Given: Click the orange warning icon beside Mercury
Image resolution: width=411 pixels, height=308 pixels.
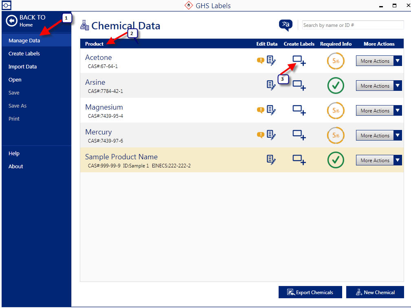Looking at the screenshot, I should click(x=260, y=135).
